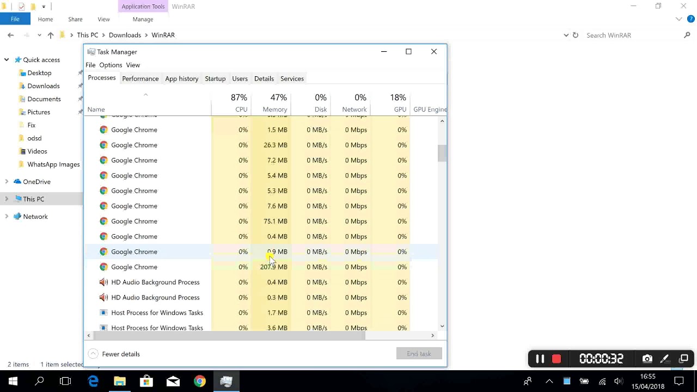Switch to the App history tab

tap(182, 78)
